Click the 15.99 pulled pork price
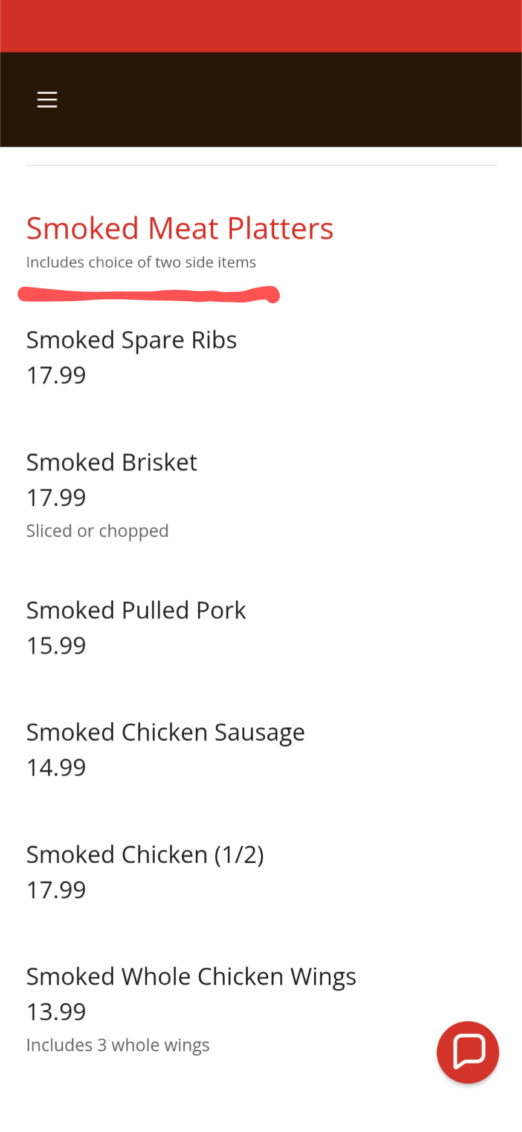The height and width of the screenshot is (1132, 522). coord(56,646)
